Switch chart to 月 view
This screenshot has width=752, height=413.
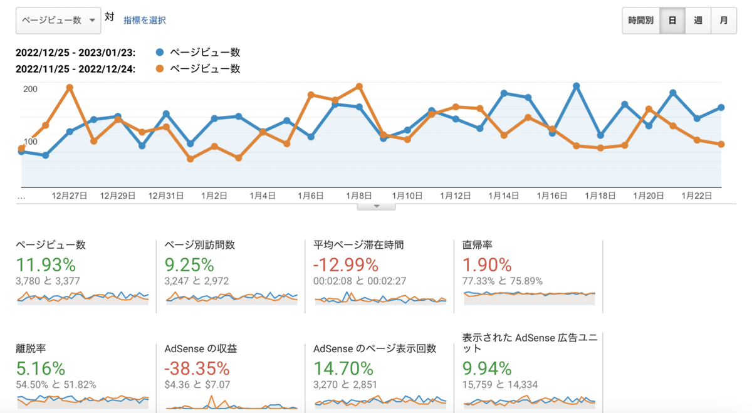tap(724, 20)
